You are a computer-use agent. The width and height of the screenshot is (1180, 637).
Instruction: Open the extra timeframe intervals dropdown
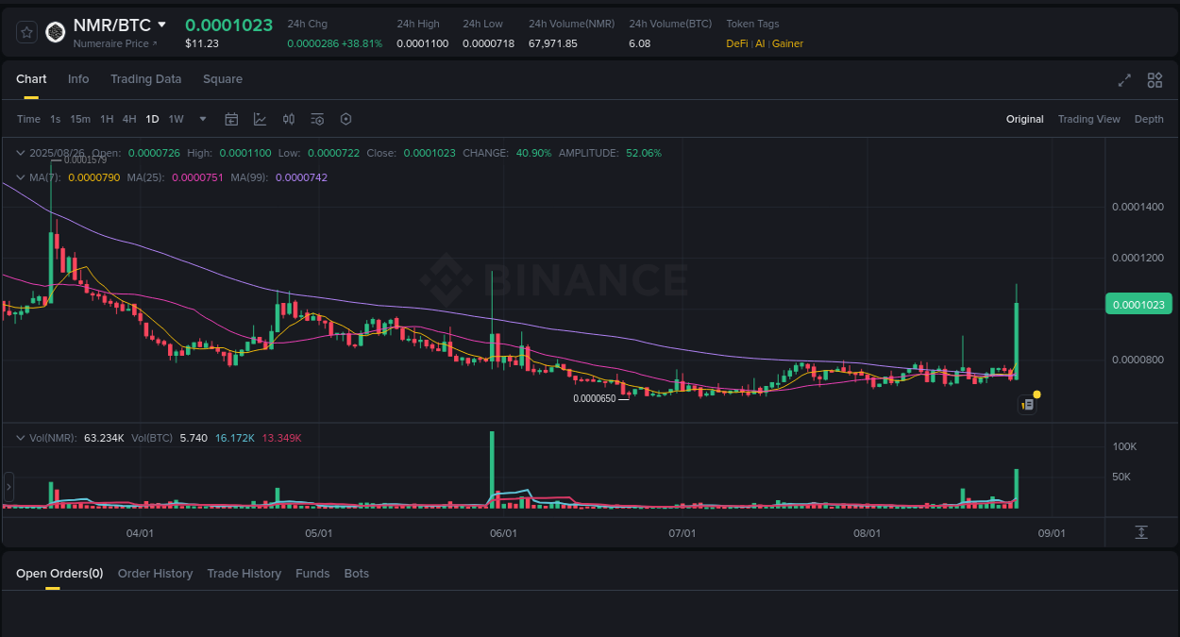click(202, 119)
